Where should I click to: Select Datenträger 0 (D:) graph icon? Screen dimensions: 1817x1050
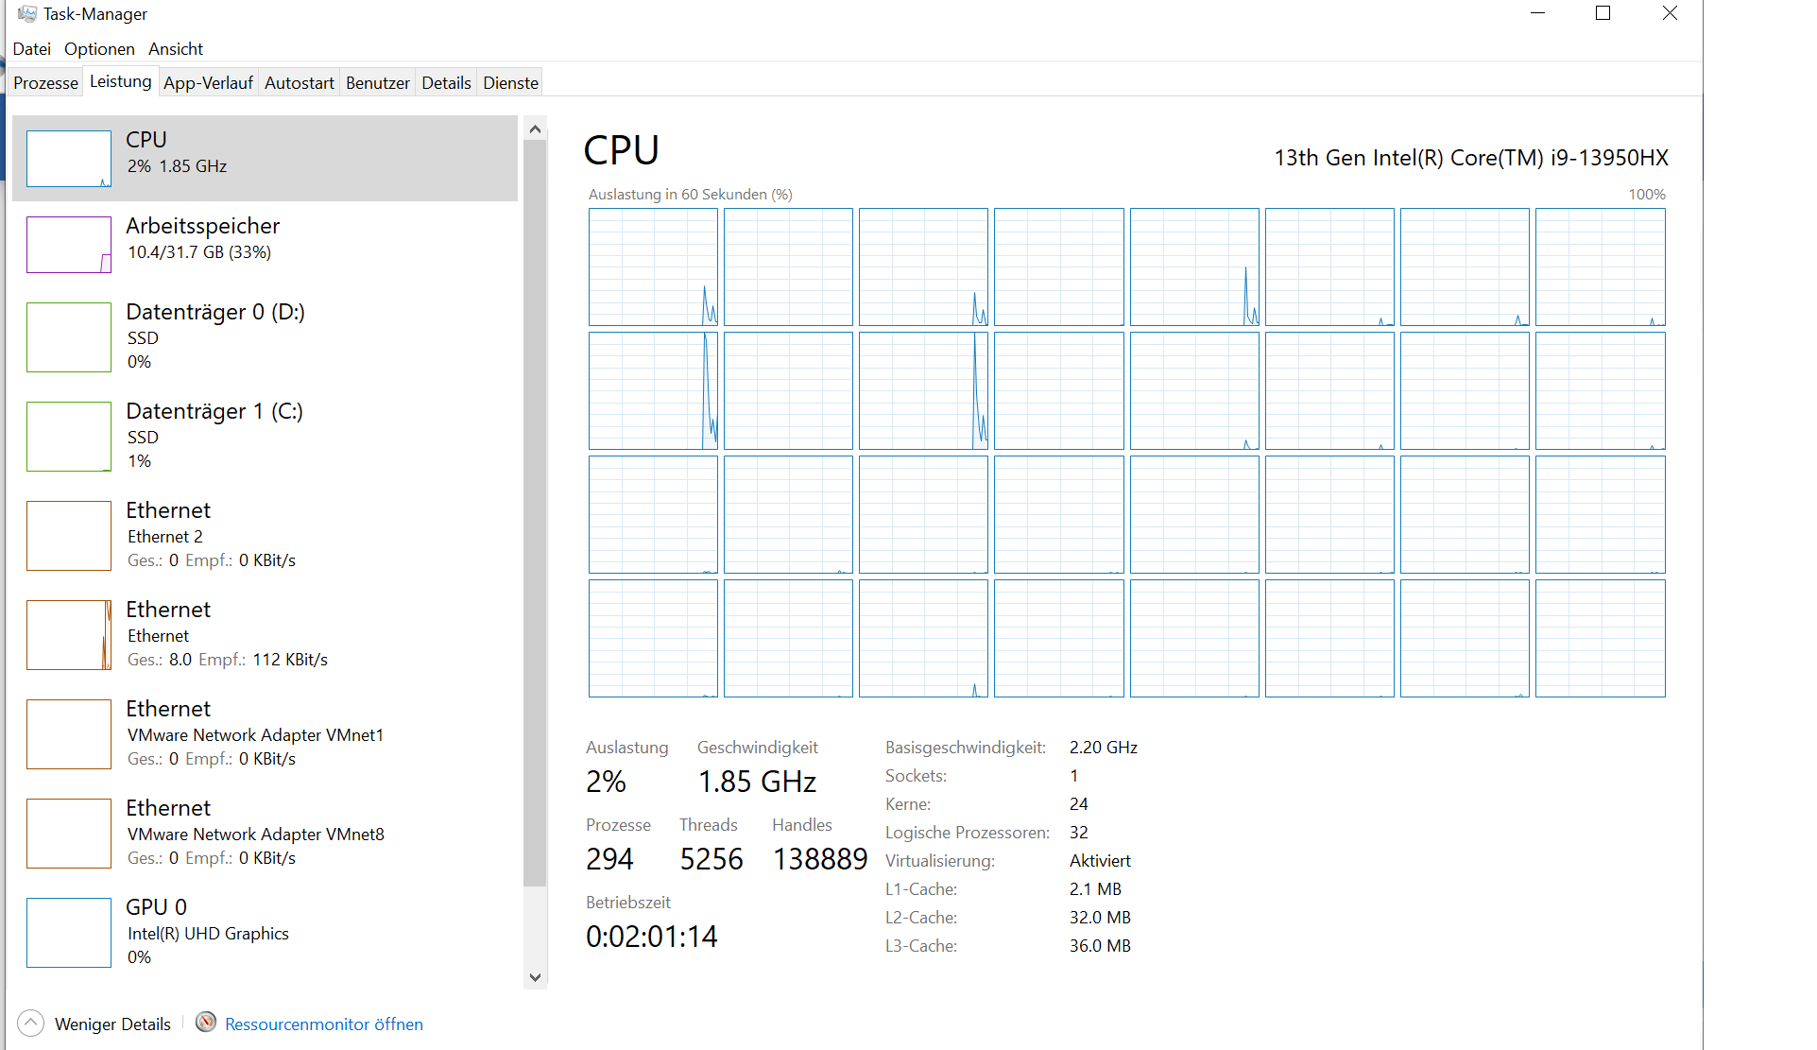click(x=69, y=337)
